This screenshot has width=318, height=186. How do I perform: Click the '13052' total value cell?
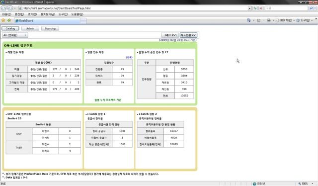(184, 95)
